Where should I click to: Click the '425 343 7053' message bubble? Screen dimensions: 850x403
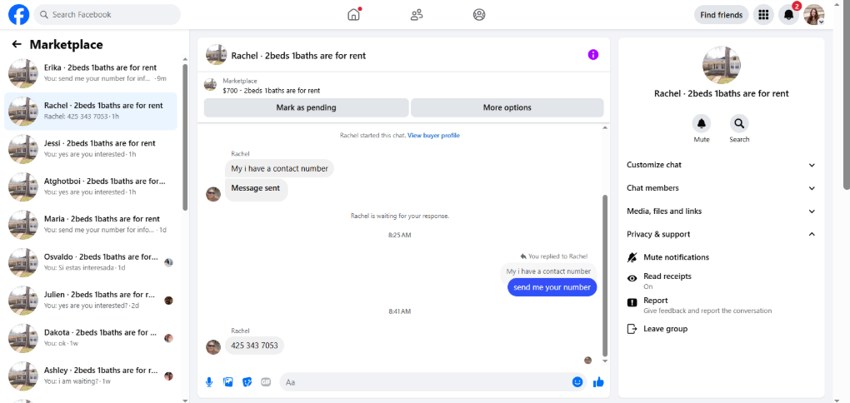point(254,346)
